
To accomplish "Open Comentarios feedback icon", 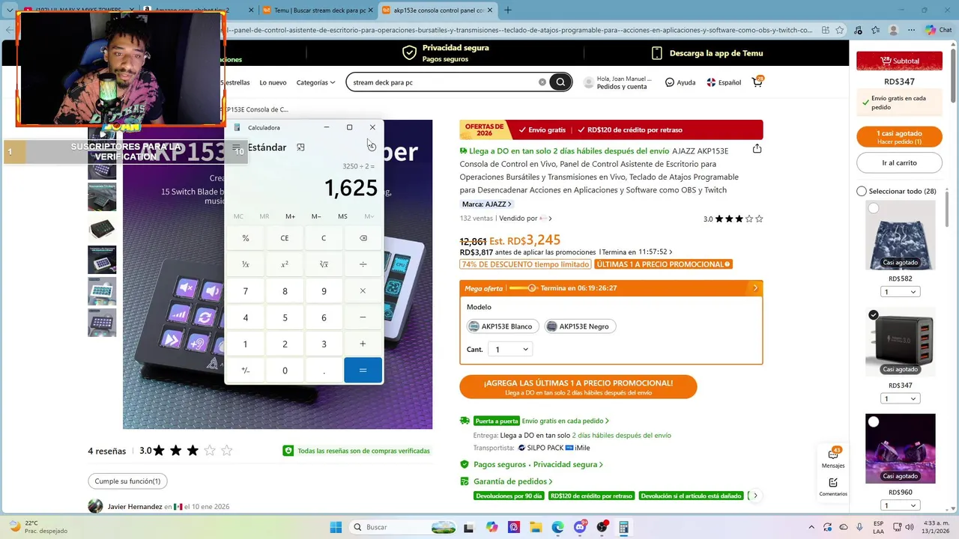I will (833, 487).
